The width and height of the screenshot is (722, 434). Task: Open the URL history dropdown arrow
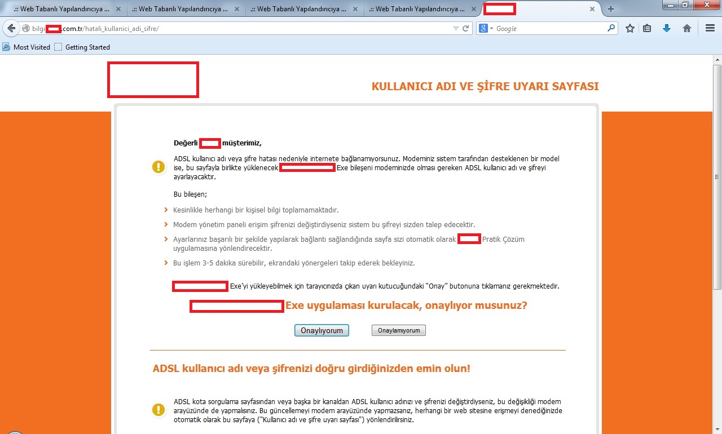(456, 28)
